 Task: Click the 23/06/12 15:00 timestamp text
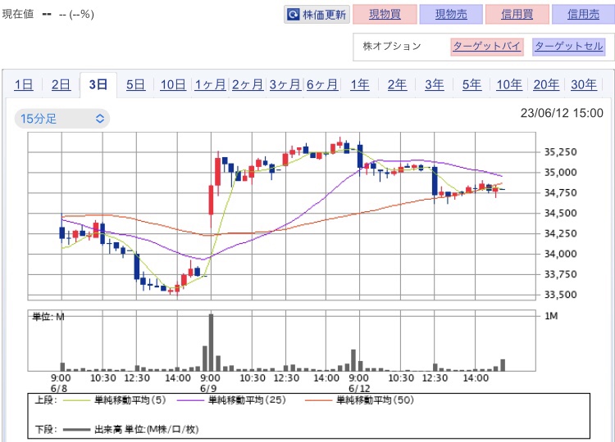point(562,113)
